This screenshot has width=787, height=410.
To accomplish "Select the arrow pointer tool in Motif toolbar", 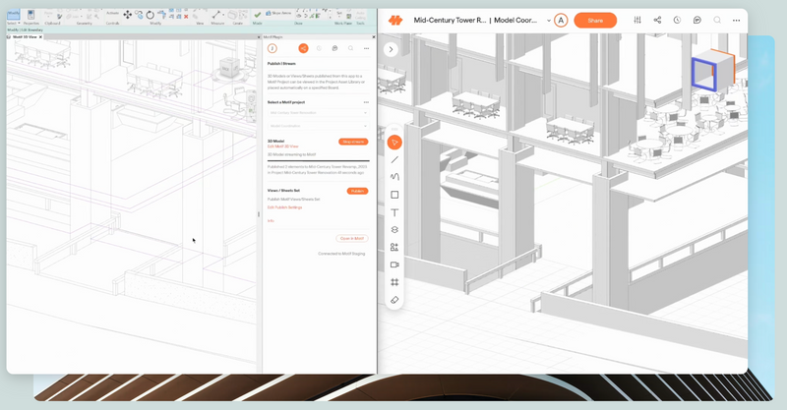I will coord(394,143).
